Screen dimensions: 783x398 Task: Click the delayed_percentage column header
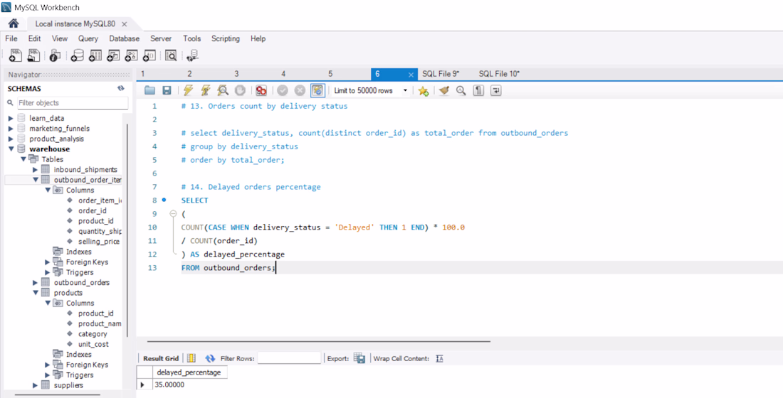click(190, 372)
